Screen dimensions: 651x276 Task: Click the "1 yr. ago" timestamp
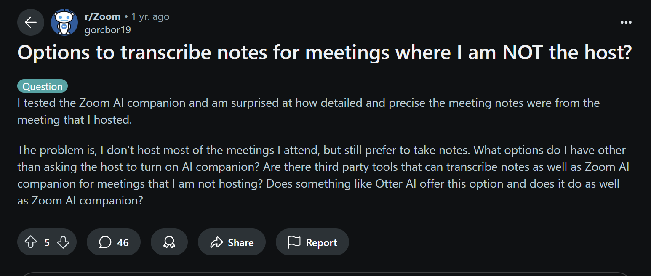tap(150, 17)
